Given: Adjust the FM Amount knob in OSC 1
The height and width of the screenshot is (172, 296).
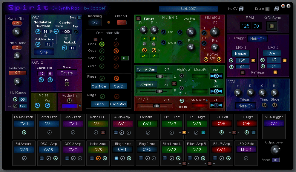Looking at the screenshot, I should pyautogui.click(x=38, y=31).
